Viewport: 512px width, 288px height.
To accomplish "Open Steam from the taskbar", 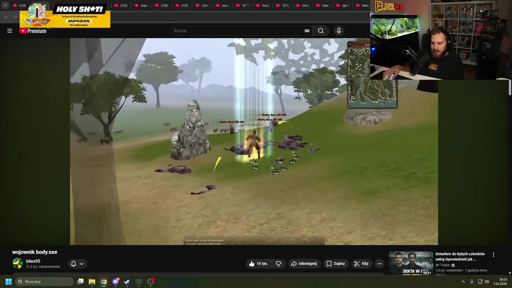I will 127,282.
